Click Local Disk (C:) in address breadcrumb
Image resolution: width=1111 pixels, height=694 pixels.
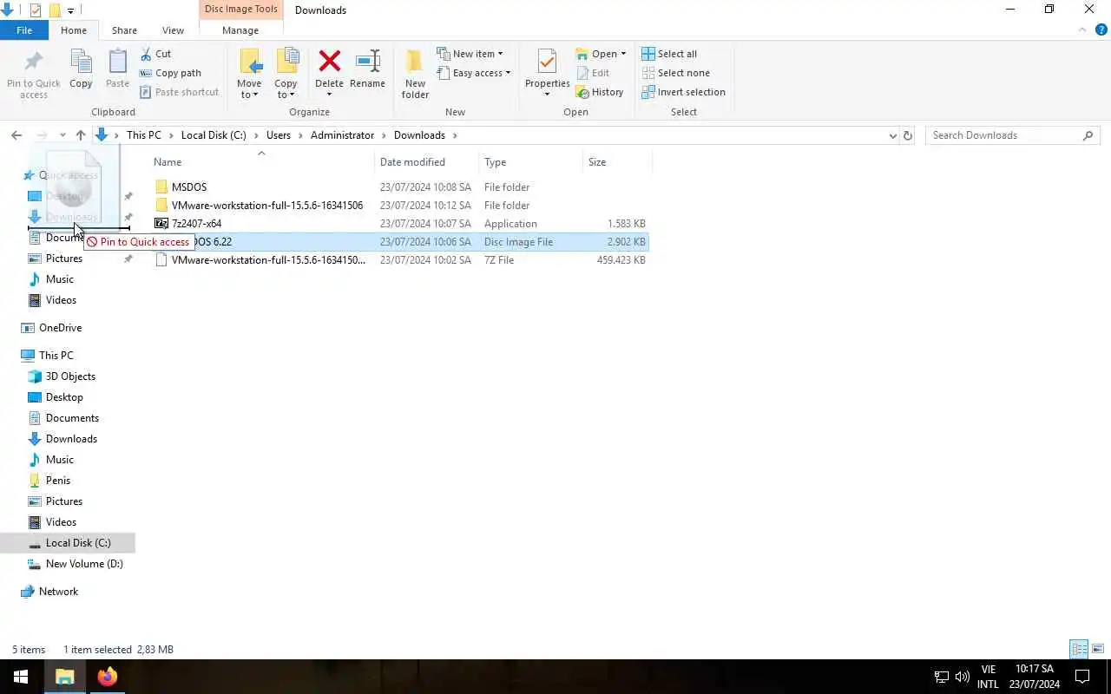[214, 135]
